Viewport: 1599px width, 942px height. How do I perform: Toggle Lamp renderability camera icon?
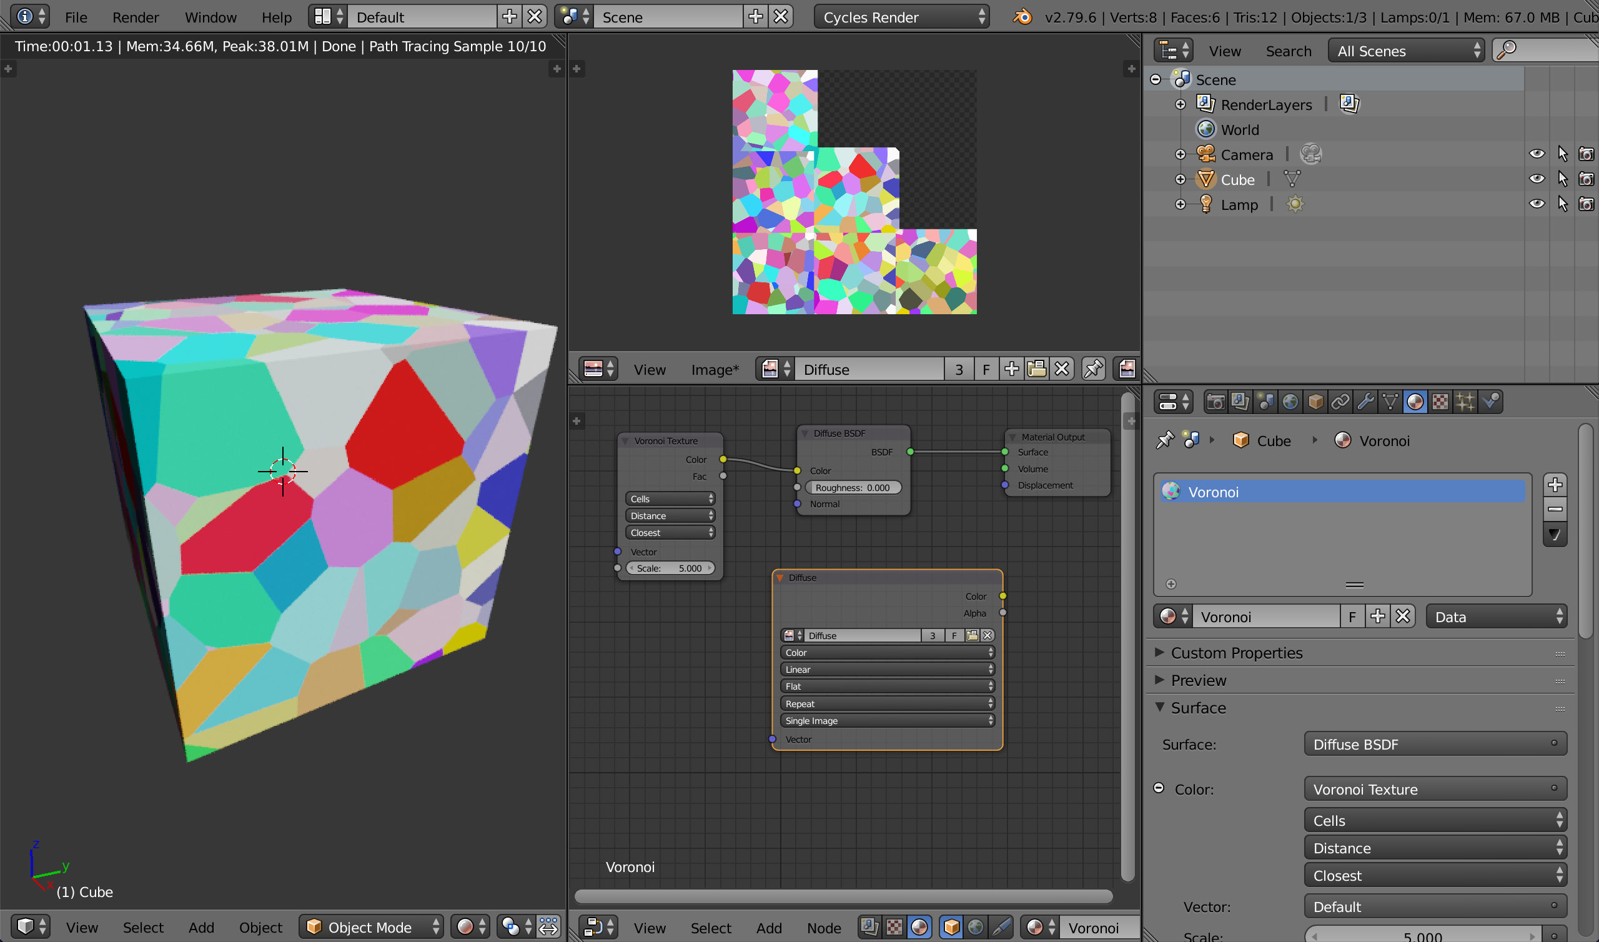(1586, 204)
